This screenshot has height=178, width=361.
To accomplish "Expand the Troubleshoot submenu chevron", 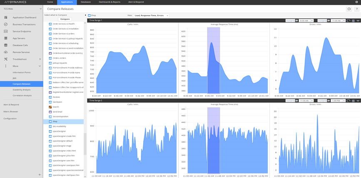I will point(40,59).
